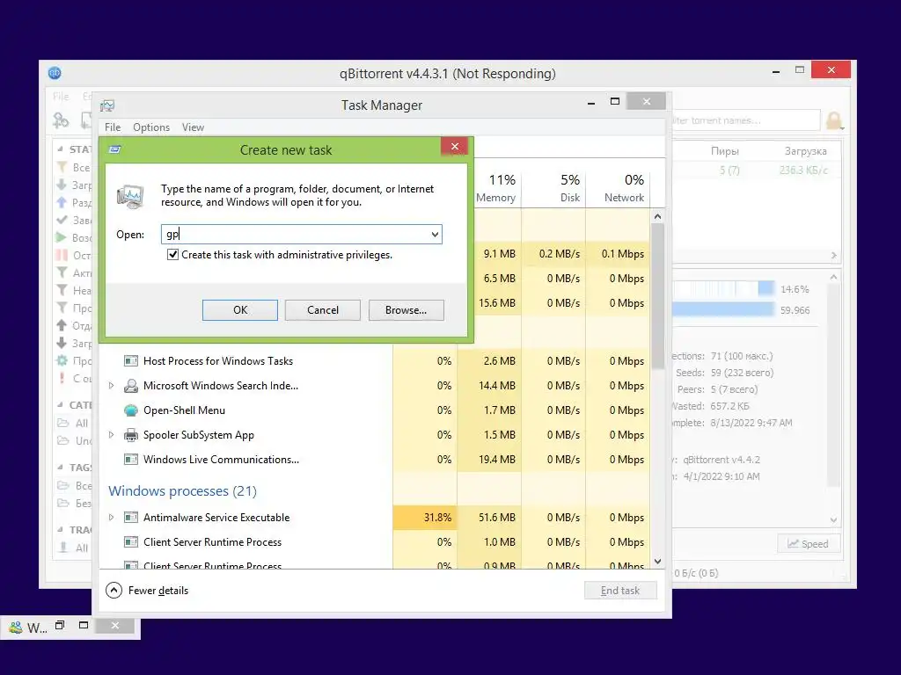The image size is (901, 675).
Task: Click the qBittorrent app icon in title bar
Action: coord(55,73)
